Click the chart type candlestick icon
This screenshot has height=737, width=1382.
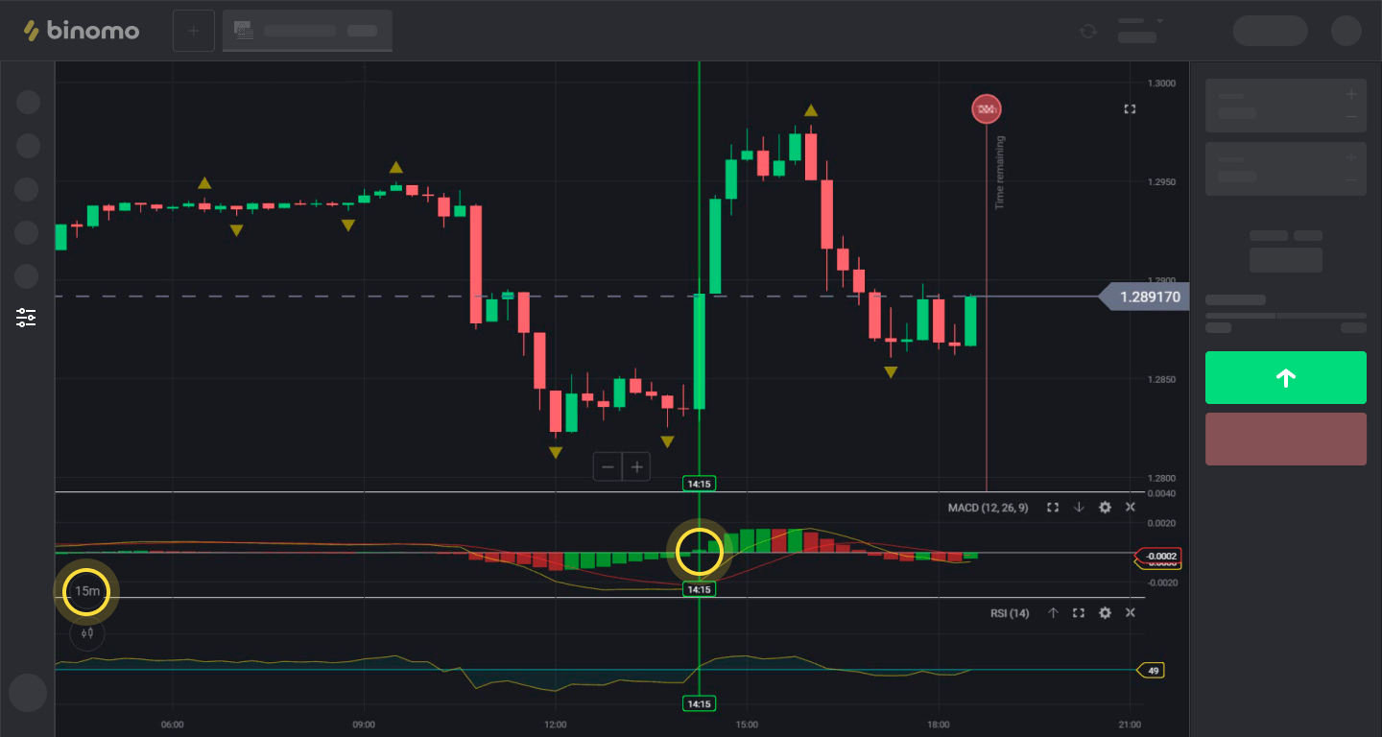point(87,632)
